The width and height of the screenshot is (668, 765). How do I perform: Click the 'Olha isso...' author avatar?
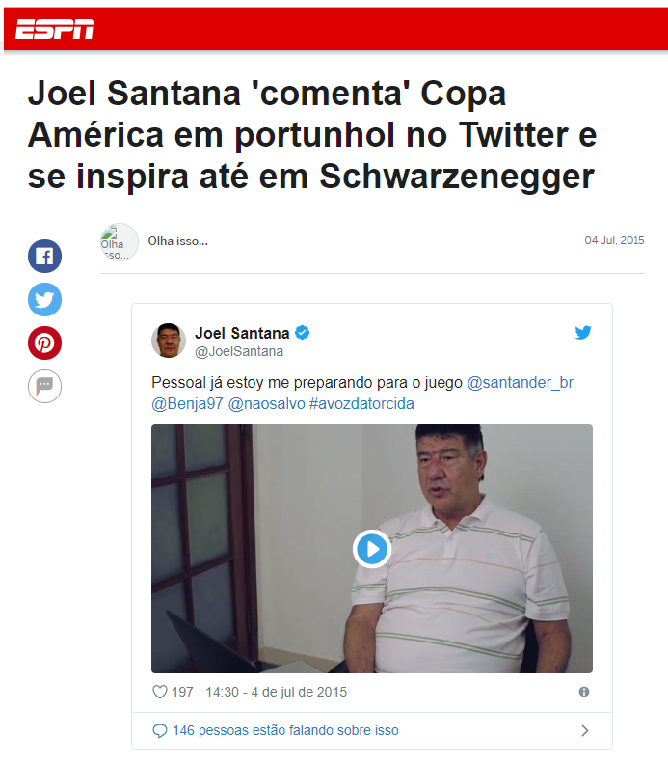[120, 242]
